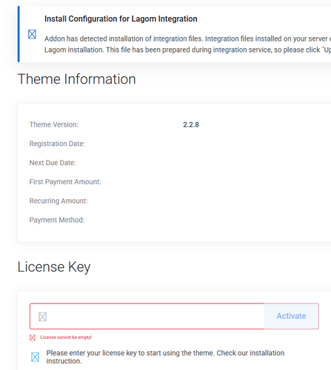This screenshot has height=370, width=331.
Task: Click the 'Addon has detected installation' alert text
Action: [187, 44]
